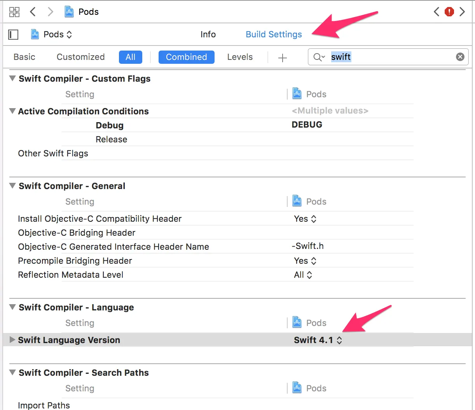This screenshot has height=410, width=475.
Task: Open the Pods target selector dropdown
Action: (x=52, y=34)
